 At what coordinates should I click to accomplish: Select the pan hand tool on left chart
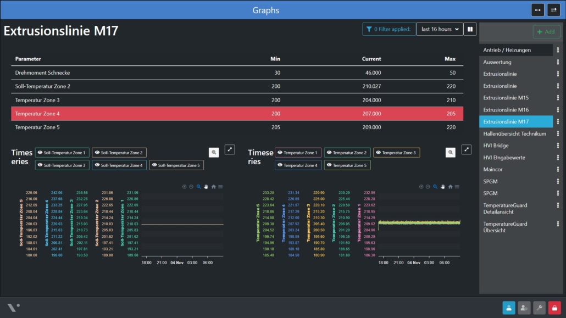click(x=206, y=187)
